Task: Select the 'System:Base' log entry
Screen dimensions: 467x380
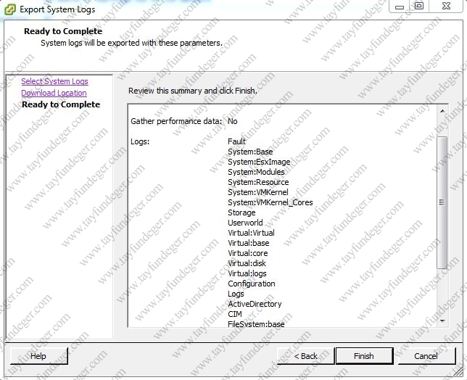Action: tap(250, 152)
